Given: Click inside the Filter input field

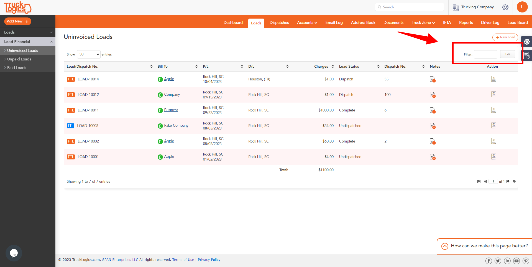Looking at the screenshot, I should (485, 54).
